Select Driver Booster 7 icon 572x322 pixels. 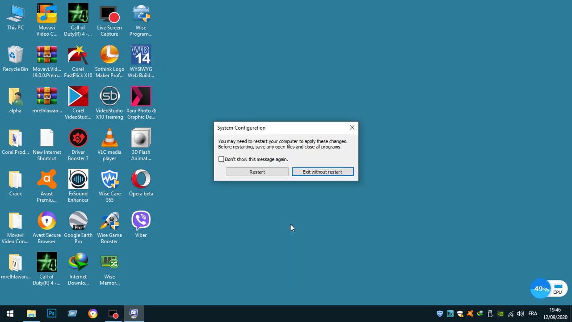[78, 145]
